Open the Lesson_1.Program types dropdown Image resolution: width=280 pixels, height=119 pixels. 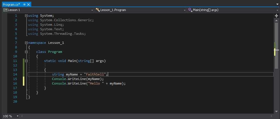tap(184, 10)
